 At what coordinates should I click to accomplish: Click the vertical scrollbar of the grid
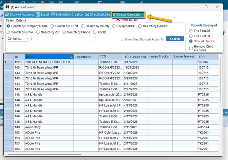coord(221,80)
